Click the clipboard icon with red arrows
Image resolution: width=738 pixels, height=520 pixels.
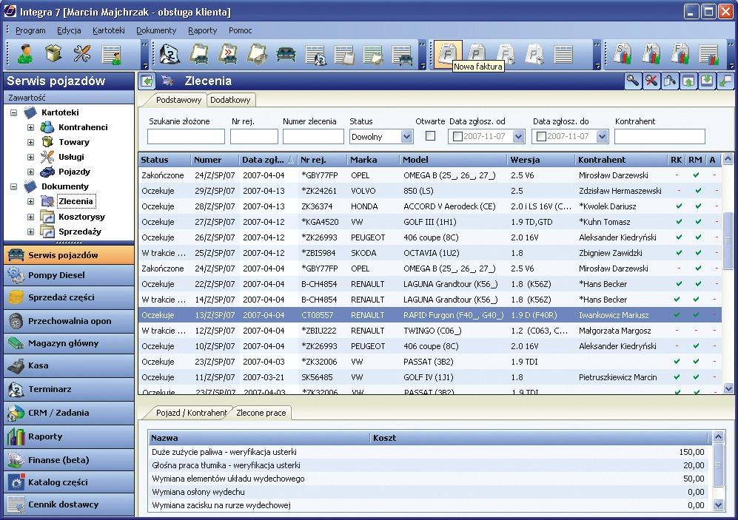click(x=228, y=55)
